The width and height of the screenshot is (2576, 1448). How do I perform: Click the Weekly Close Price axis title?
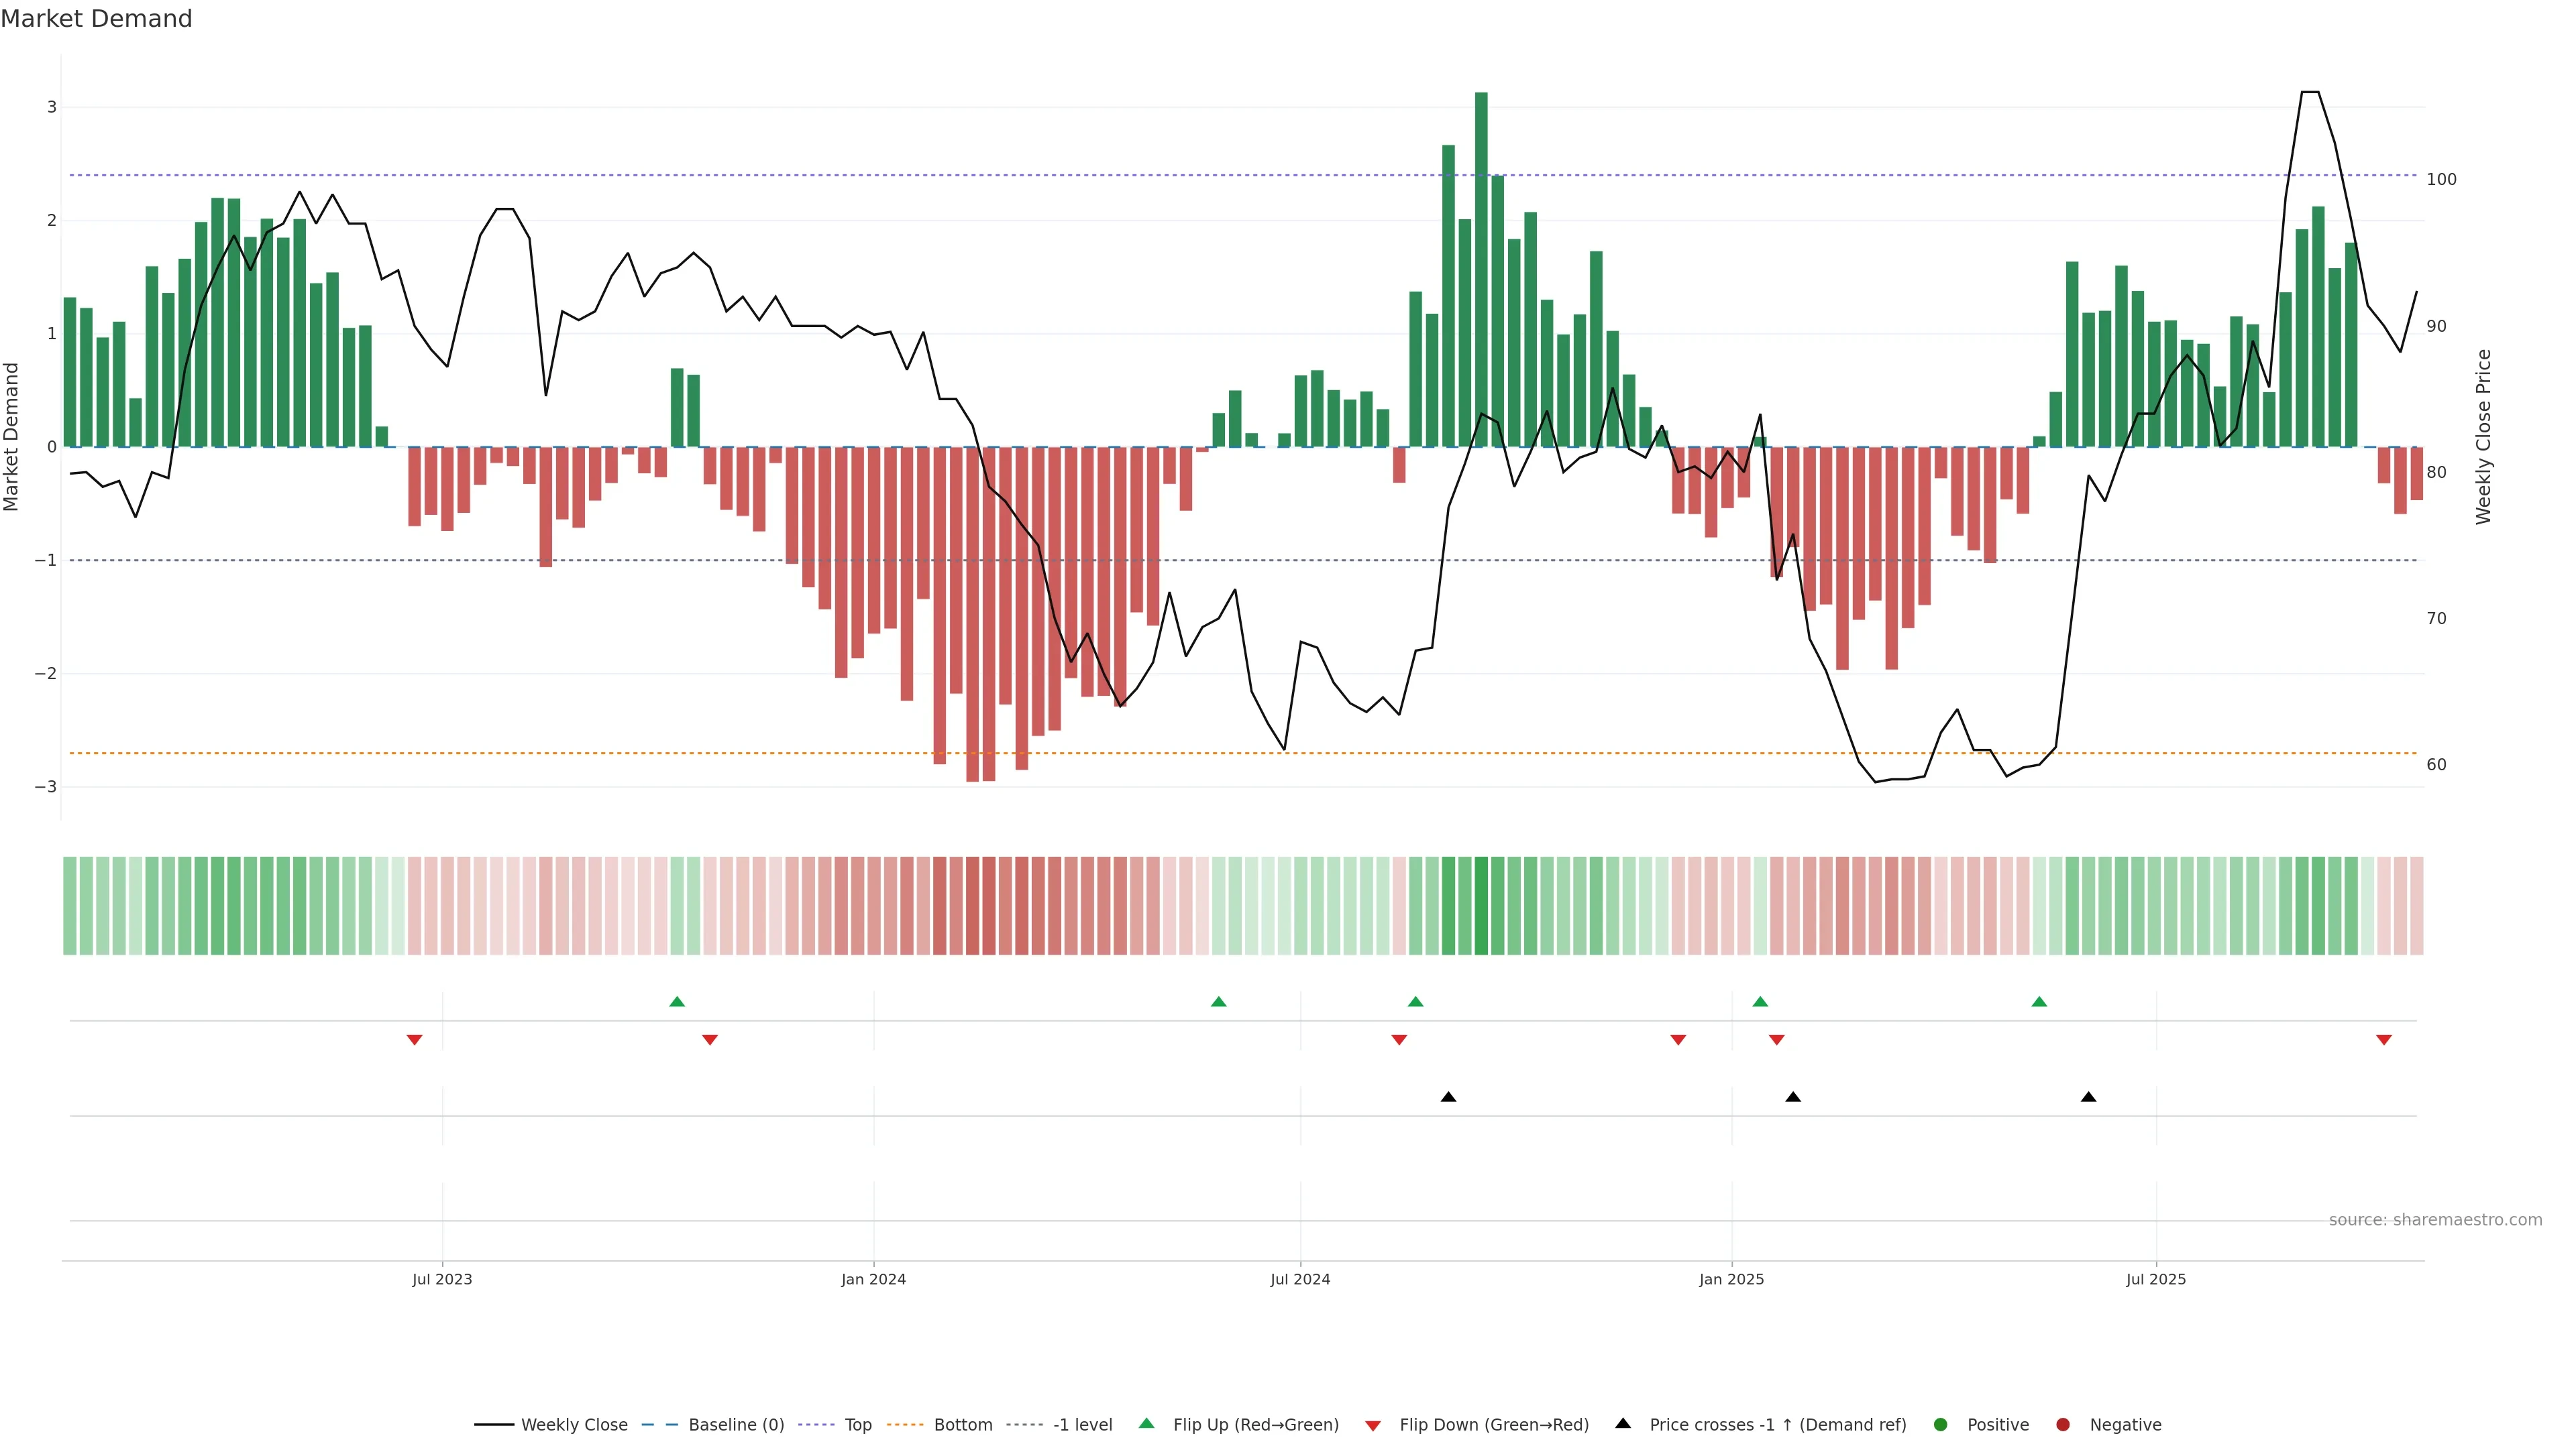(x=2483, y=436)
